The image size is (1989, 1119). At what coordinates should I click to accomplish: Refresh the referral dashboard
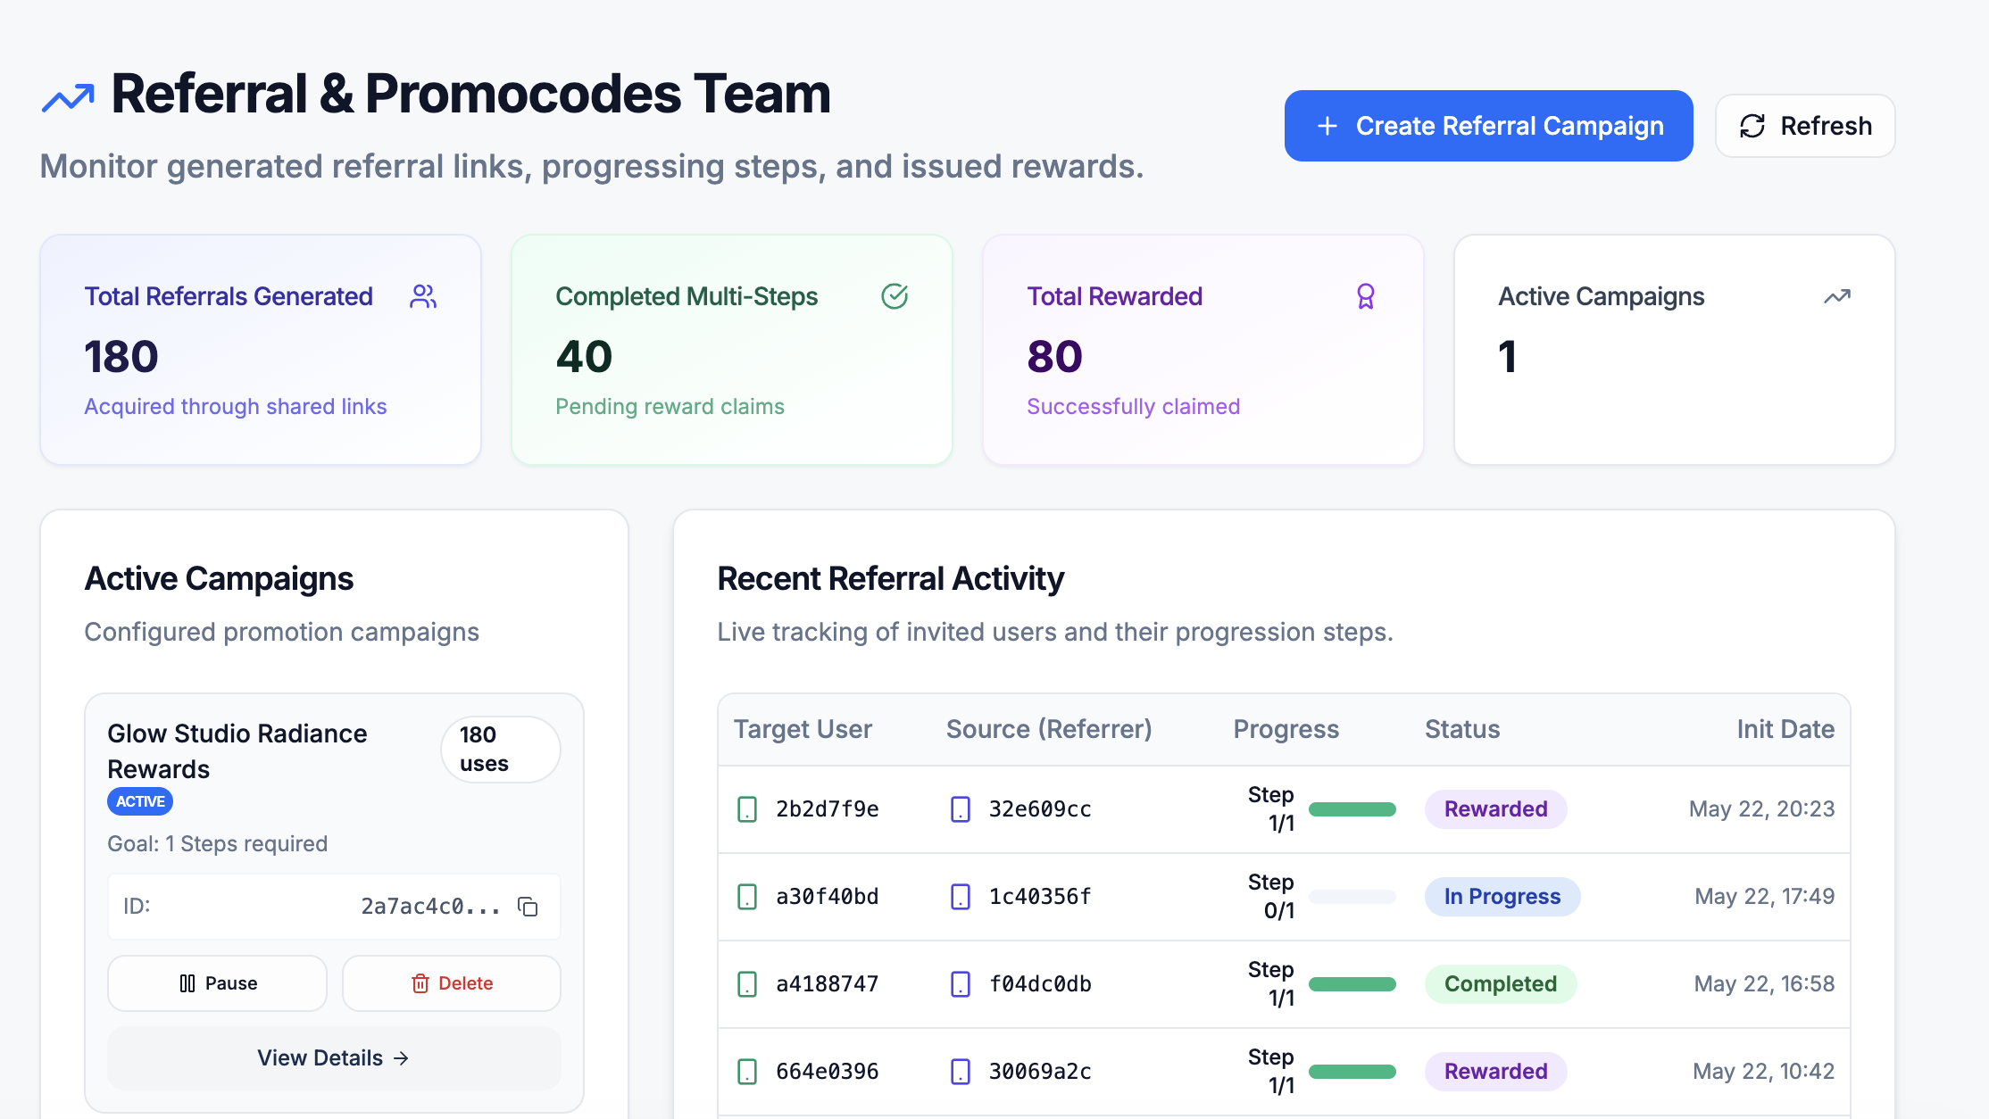[x=1805, y=126]
